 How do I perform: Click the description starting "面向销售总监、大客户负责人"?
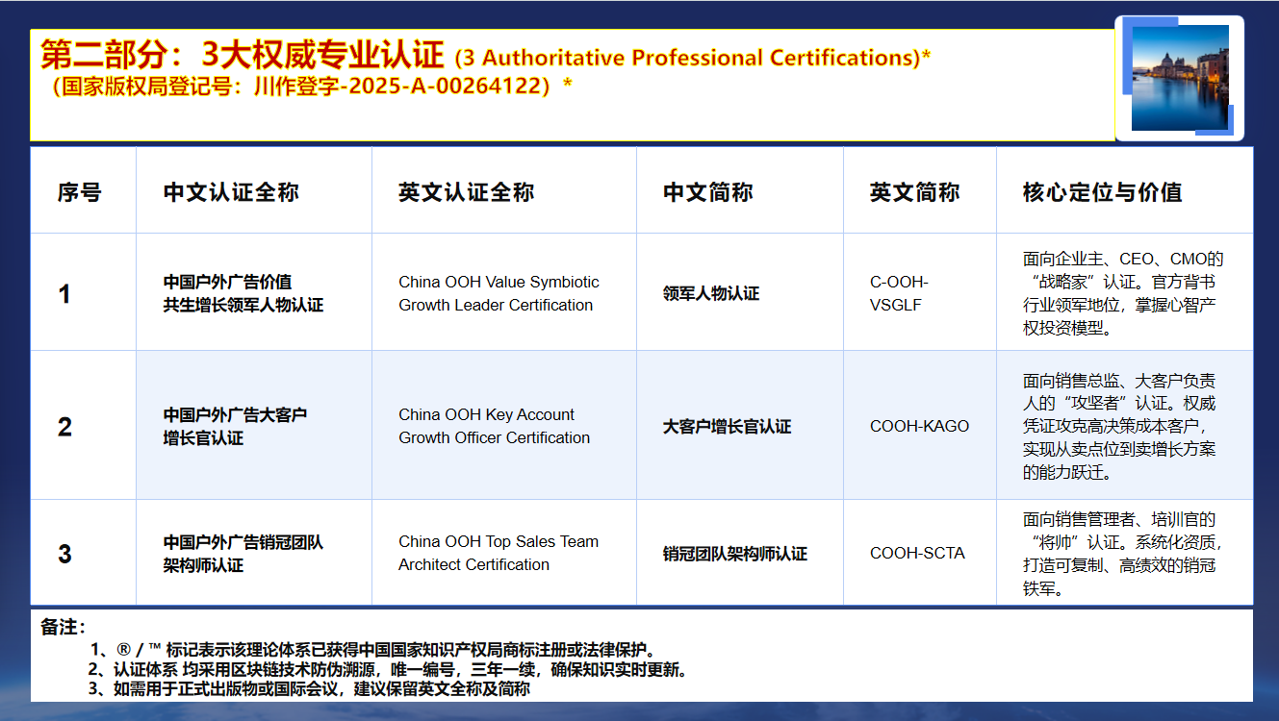[1119, 426]
